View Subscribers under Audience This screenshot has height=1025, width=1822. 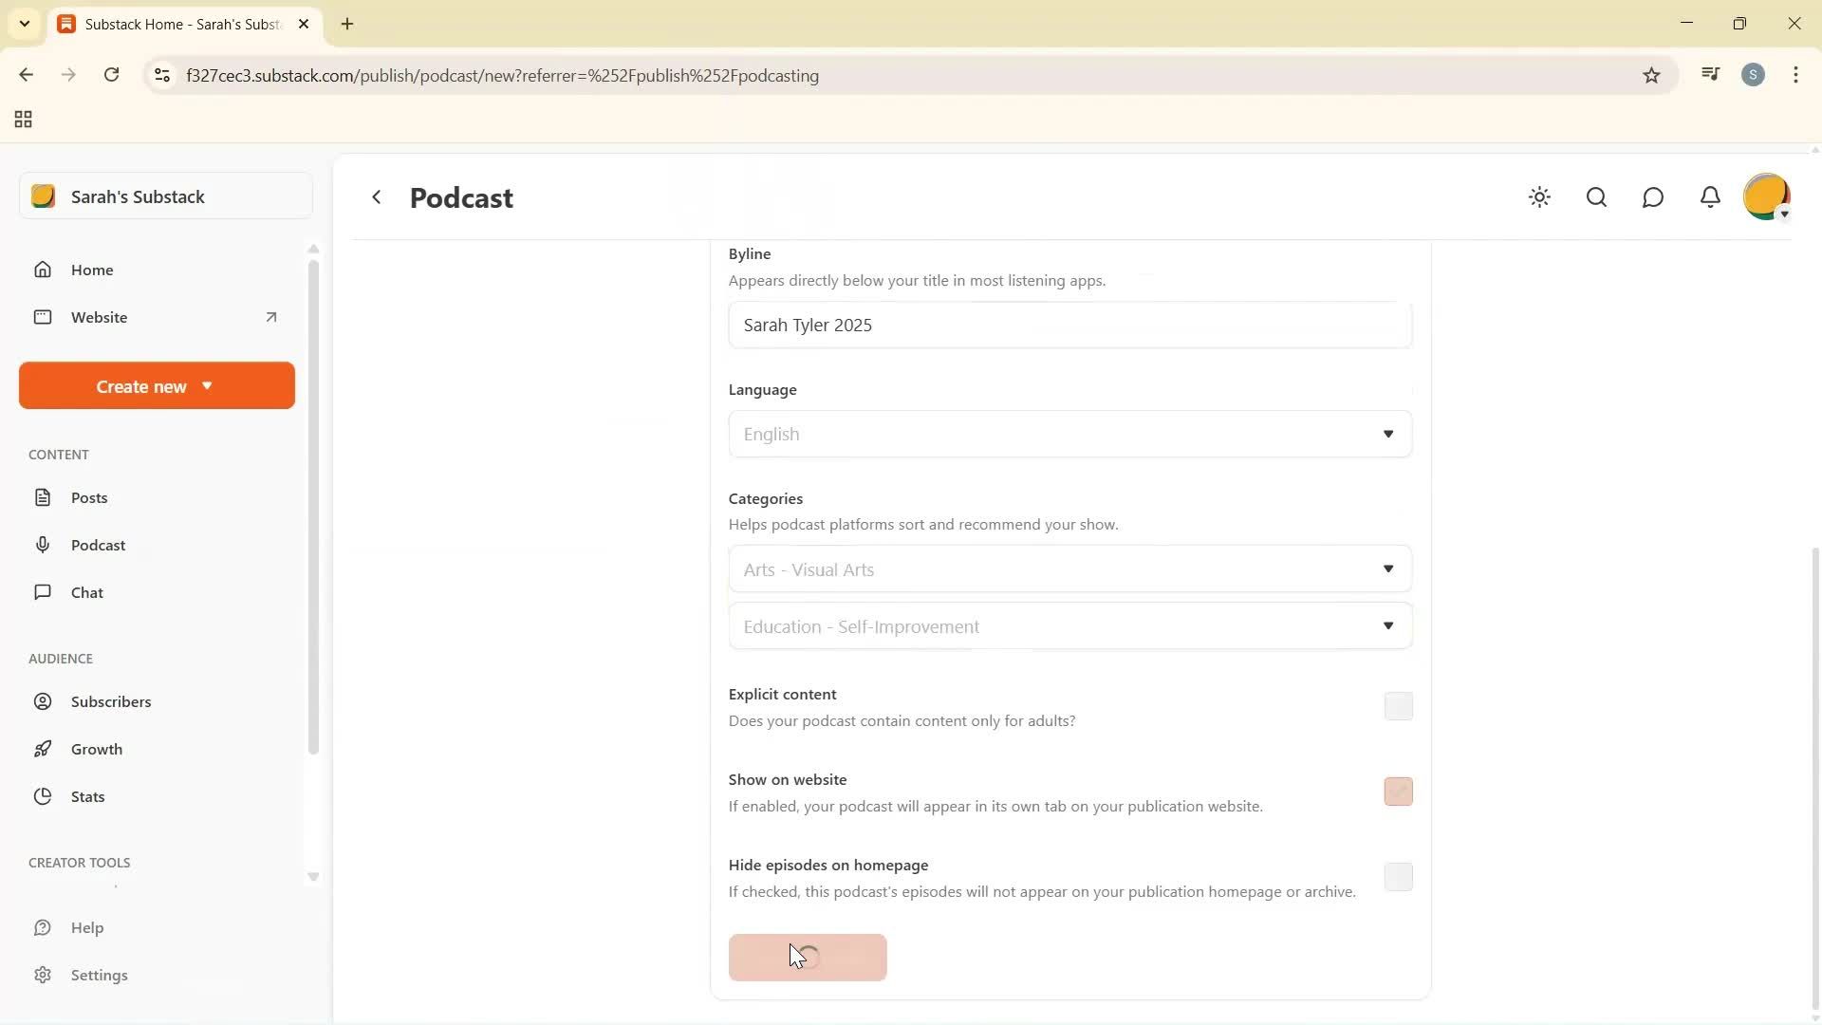point(110,701)
